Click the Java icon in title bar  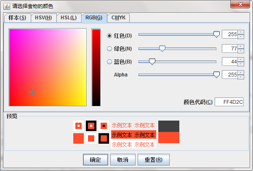pyautogui.click(x=7, y=6)
